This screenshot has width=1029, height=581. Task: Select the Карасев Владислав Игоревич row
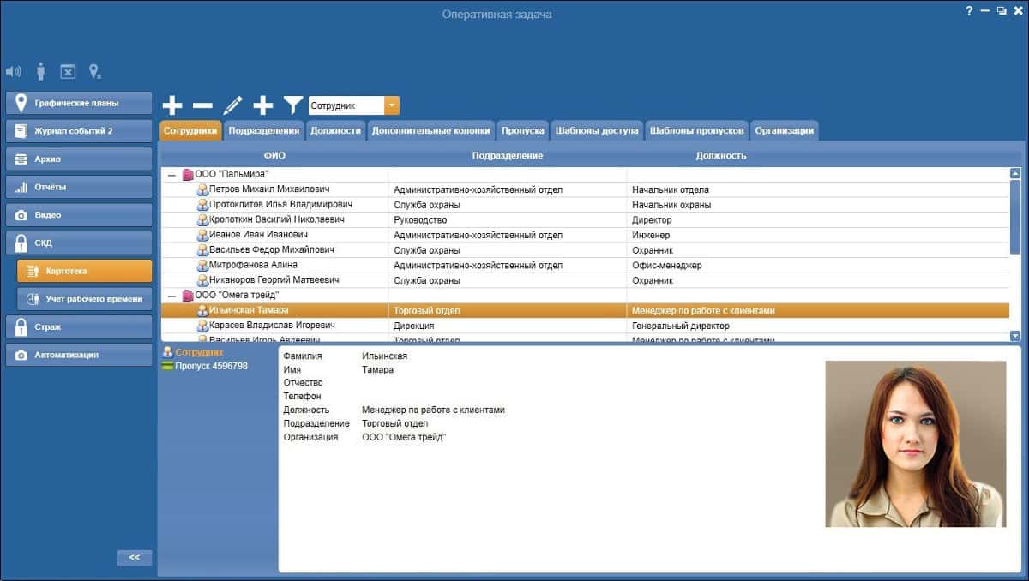coord(586,326)
